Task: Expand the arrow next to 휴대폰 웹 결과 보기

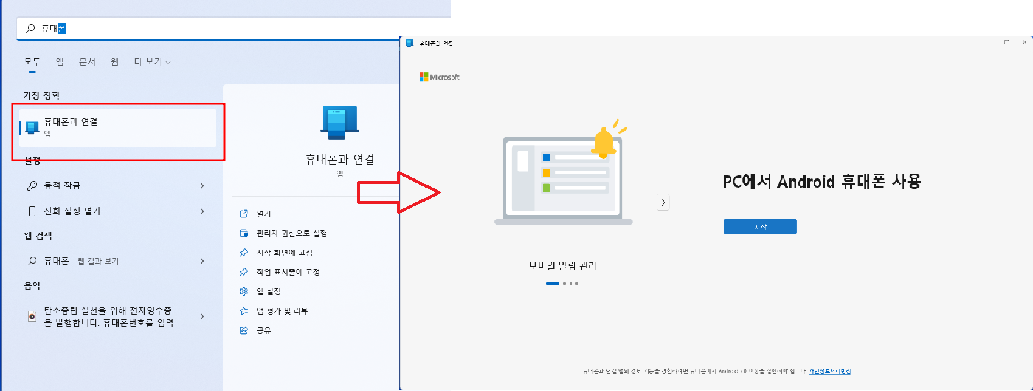Action: (202, 261)
